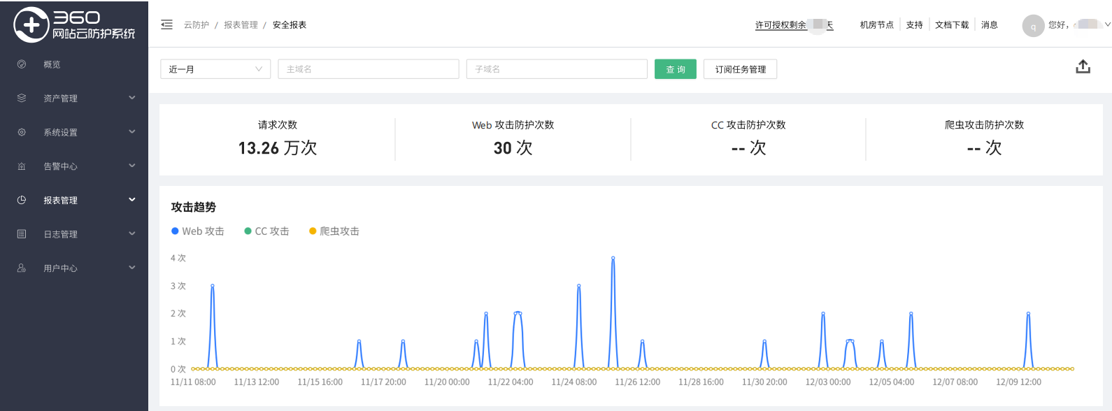
Task: Toggle Web 攻击 series in chart legend
Action: click(198, 231)
